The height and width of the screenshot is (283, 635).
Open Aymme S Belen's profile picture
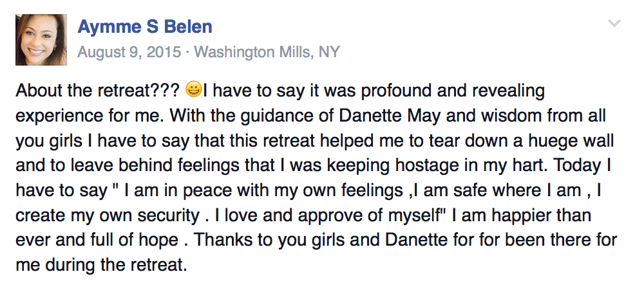click(x=41, y=40)
